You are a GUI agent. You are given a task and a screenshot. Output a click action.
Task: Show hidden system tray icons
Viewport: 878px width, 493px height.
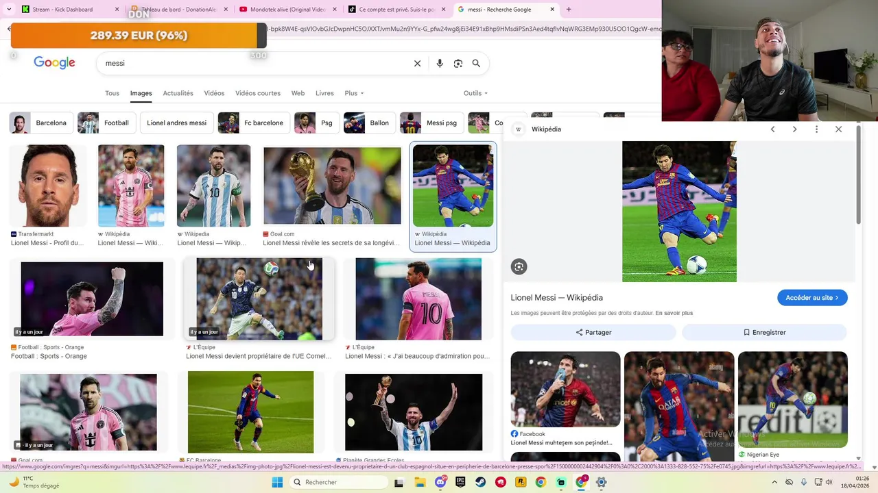(x=774, y=482)
